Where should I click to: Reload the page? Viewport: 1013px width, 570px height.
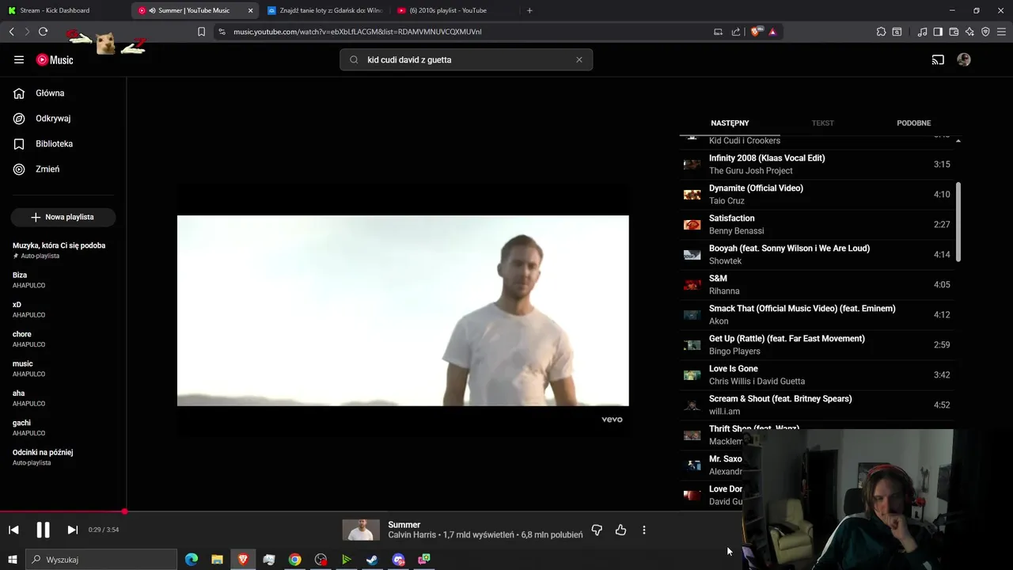coord(43,32)
